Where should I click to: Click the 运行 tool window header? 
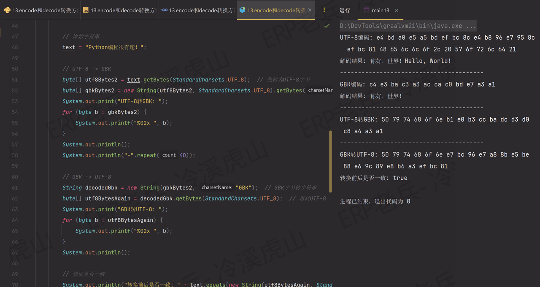click(x=344, y=10)
